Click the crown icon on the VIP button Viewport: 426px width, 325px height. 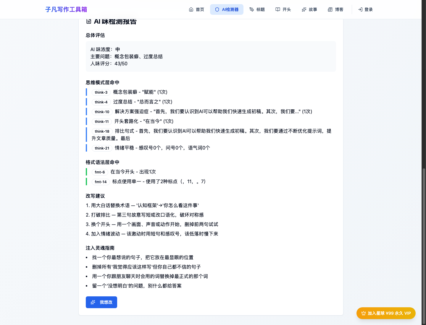(x=364, y=313)
